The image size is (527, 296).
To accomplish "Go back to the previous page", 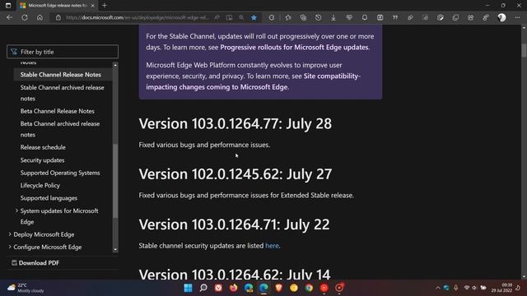I will 9,17.
